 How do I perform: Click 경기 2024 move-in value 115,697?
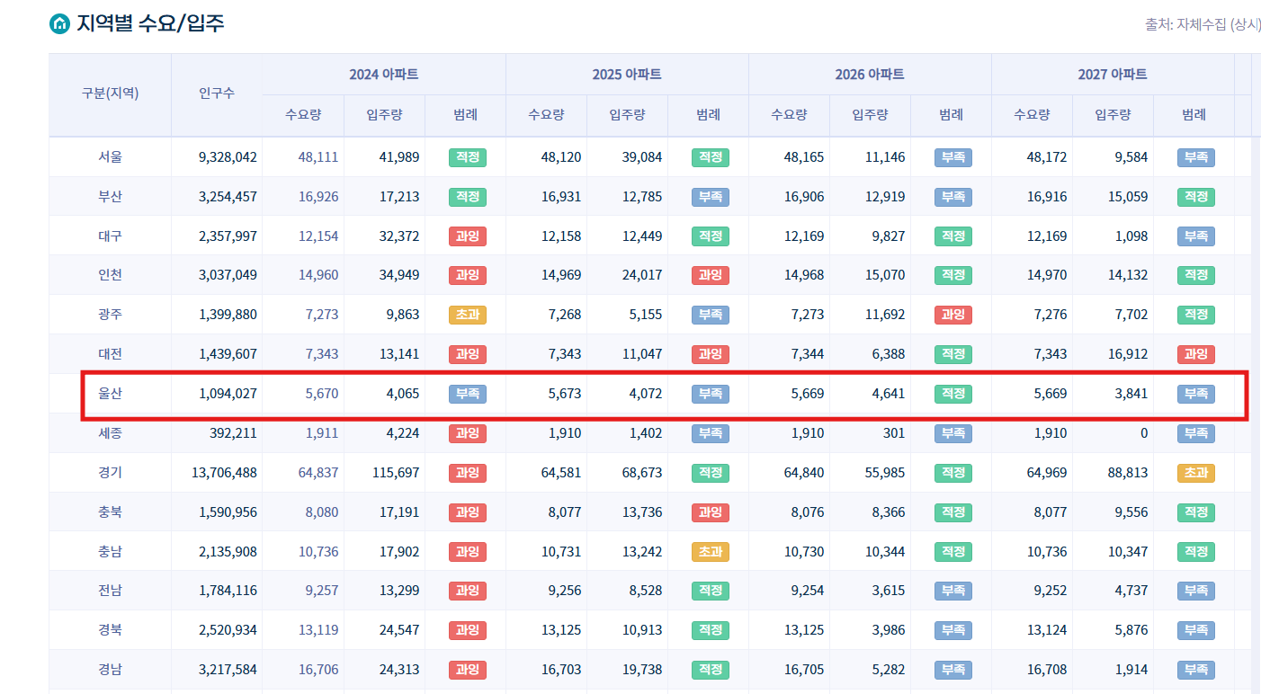396,473
